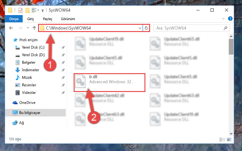Switch to large icons view icon
The width and height of the screenshot is (242, 151).
(229, 139)
